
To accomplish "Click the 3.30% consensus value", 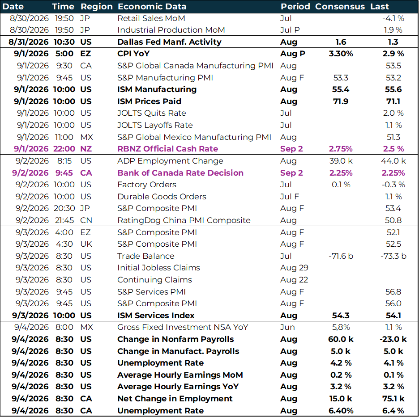I will [x=341, y=54].
